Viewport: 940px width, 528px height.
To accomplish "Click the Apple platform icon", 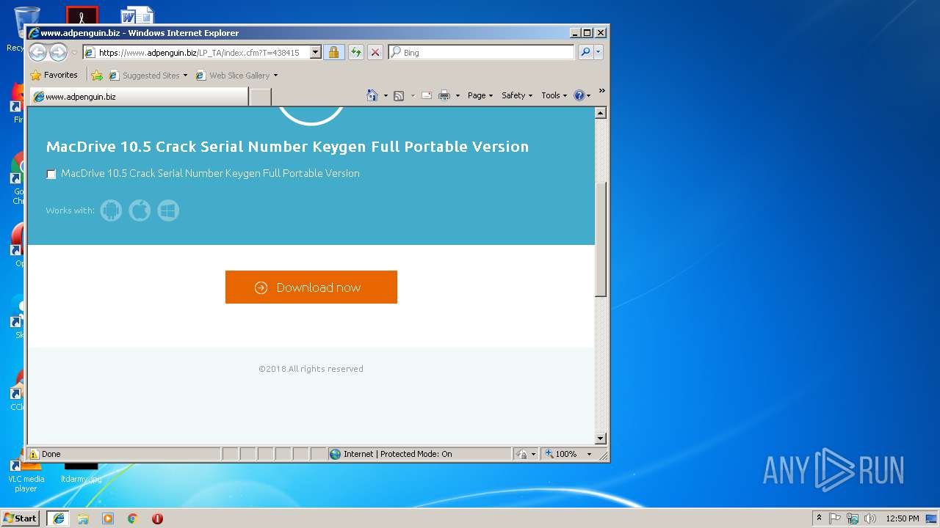I will coord(140,210).
